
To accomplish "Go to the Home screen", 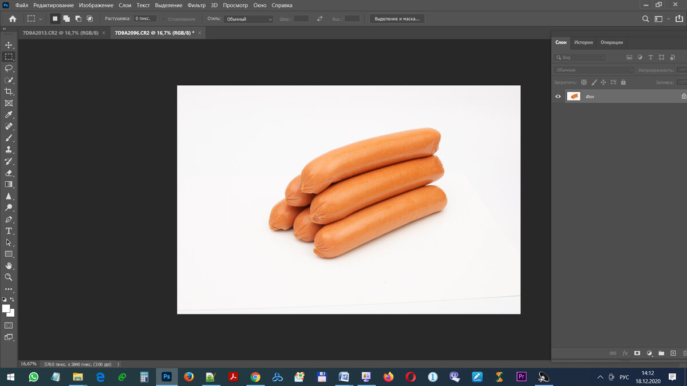I will pyautogui.click(x=13, y=19).
